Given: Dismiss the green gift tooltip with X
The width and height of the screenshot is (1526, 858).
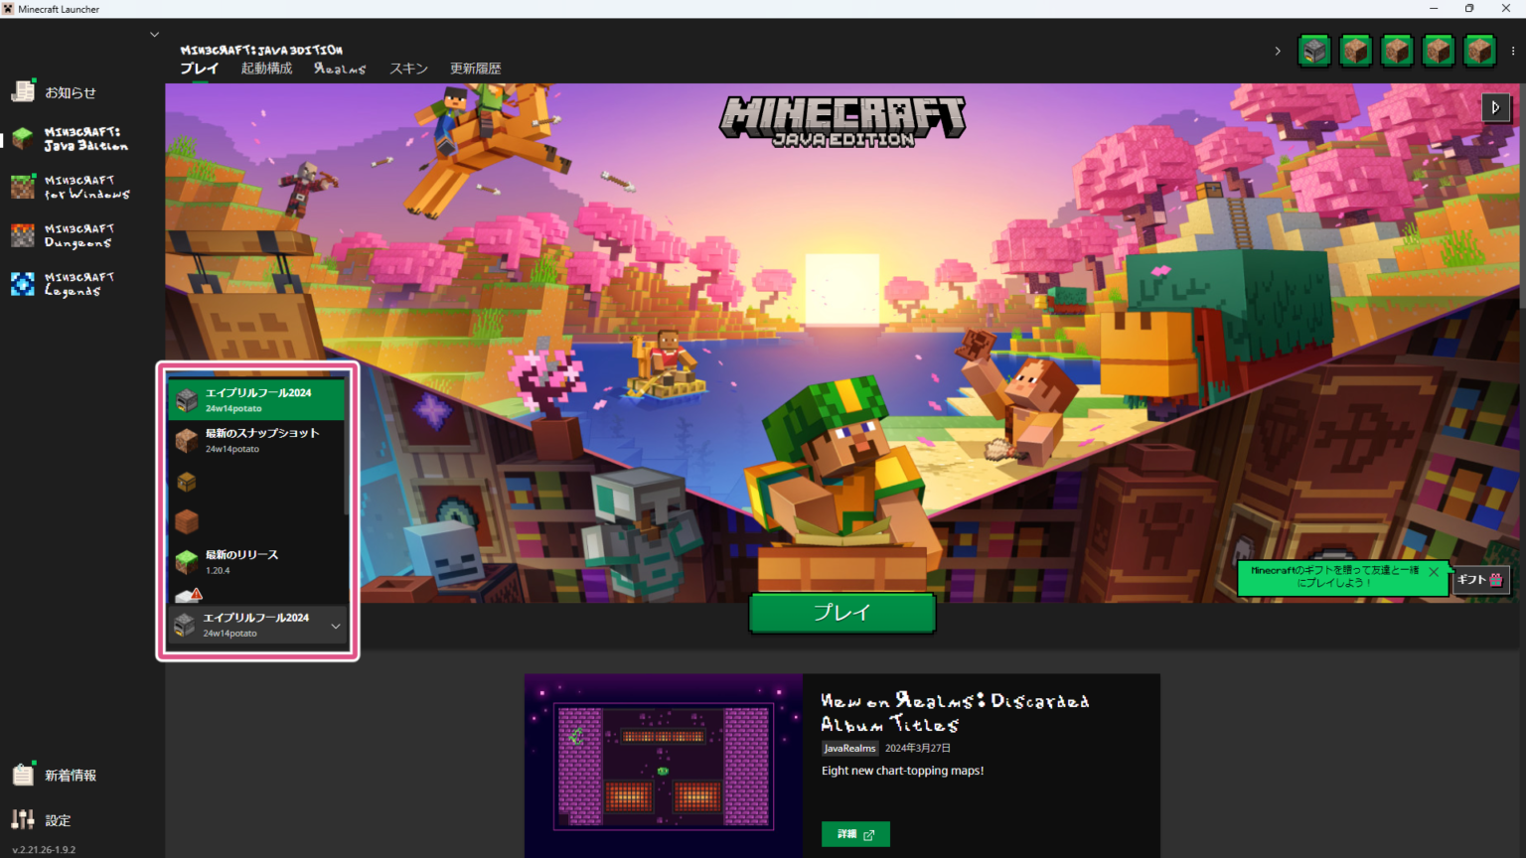Looking at the screenshot, I should tap(1433, 572).
